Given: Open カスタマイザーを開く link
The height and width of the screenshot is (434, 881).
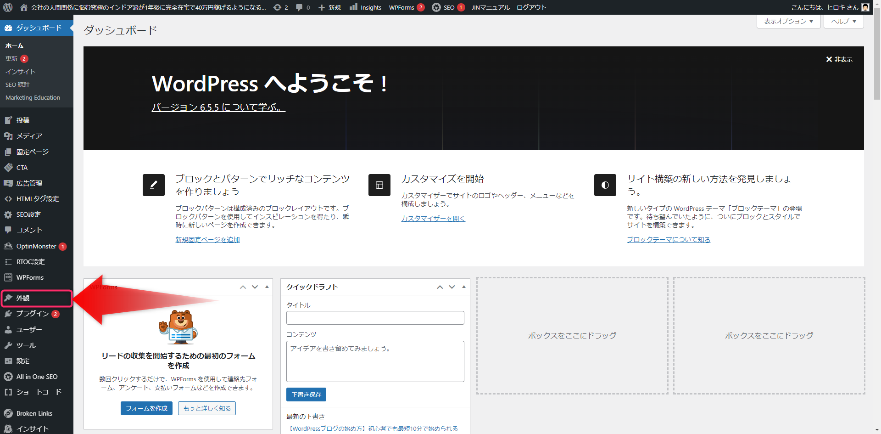Looking at the screenshot, I should (x=433, y=219).
